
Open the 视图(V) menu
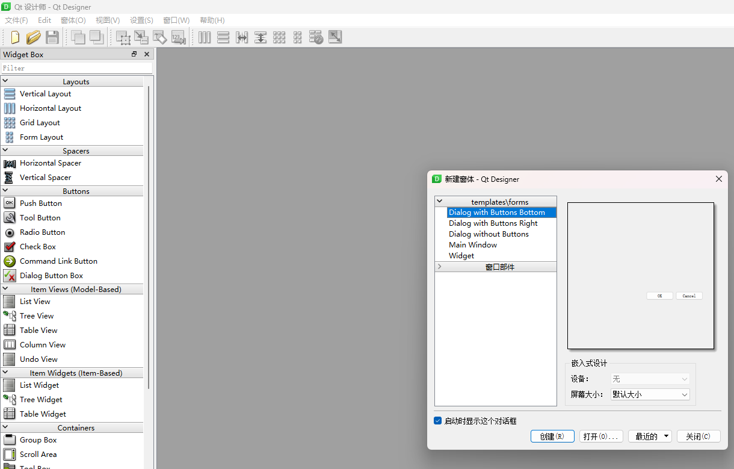[108, 20]
